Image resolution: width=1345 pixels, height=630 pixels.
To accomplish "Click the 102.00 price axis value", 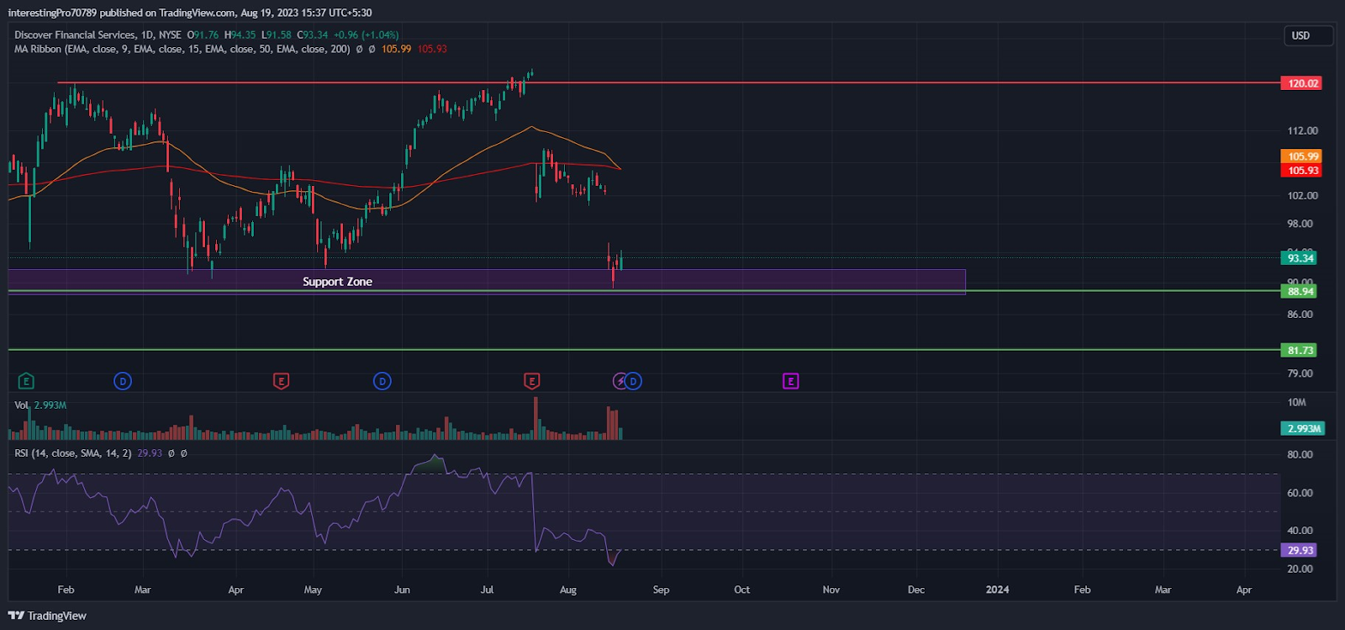I will pos(1302,196).
